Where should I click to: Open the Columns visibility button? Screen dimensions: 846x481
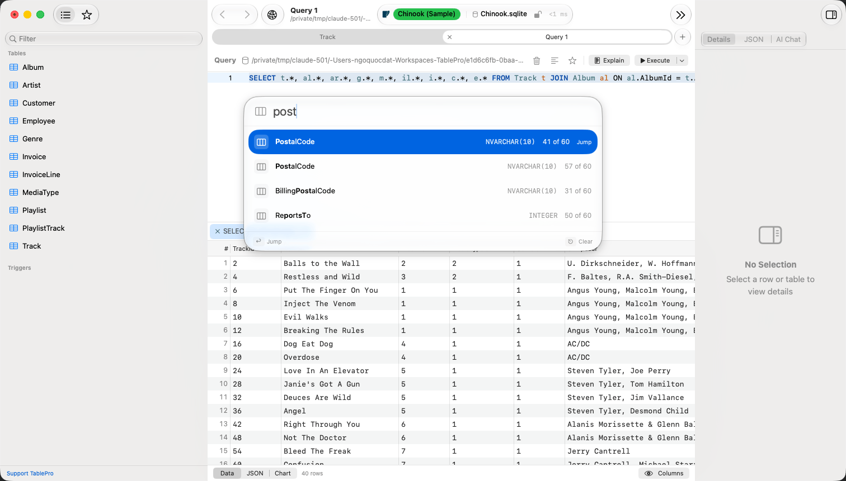point(664,473)
